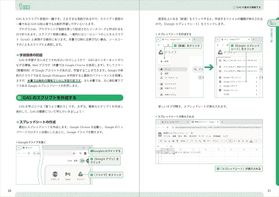Open the 挿入 menu in Sheets

tap(186, 136)
